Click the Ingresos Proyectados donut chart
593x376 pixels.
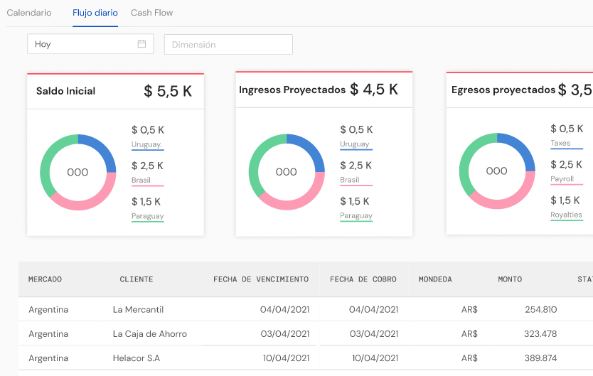(287, 172)
